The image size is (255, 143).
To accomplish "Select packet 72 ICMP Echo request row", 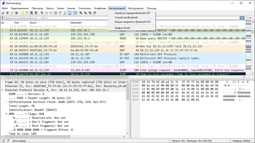I will click(x=123, y=70).
